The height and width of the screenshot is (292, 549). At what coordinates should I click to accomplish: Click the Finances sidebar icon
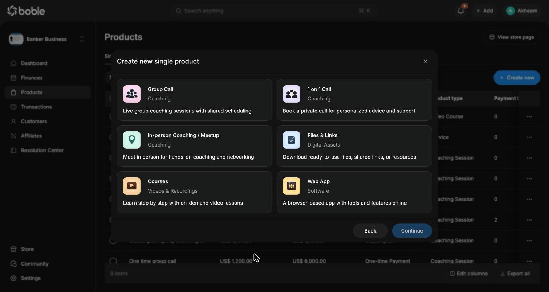13,78
